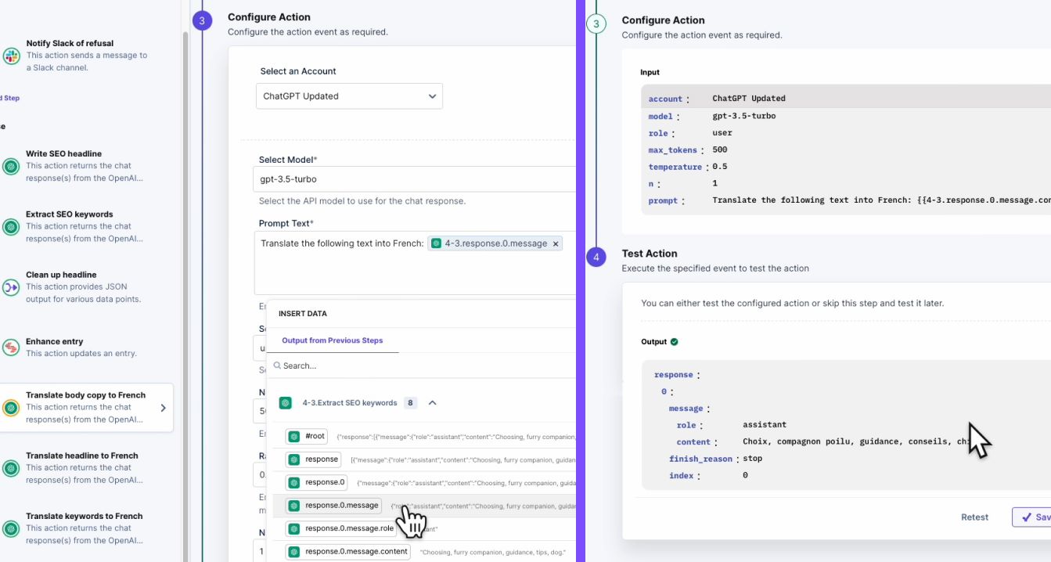Click the left step list scrollbar

tap(185, 297)
